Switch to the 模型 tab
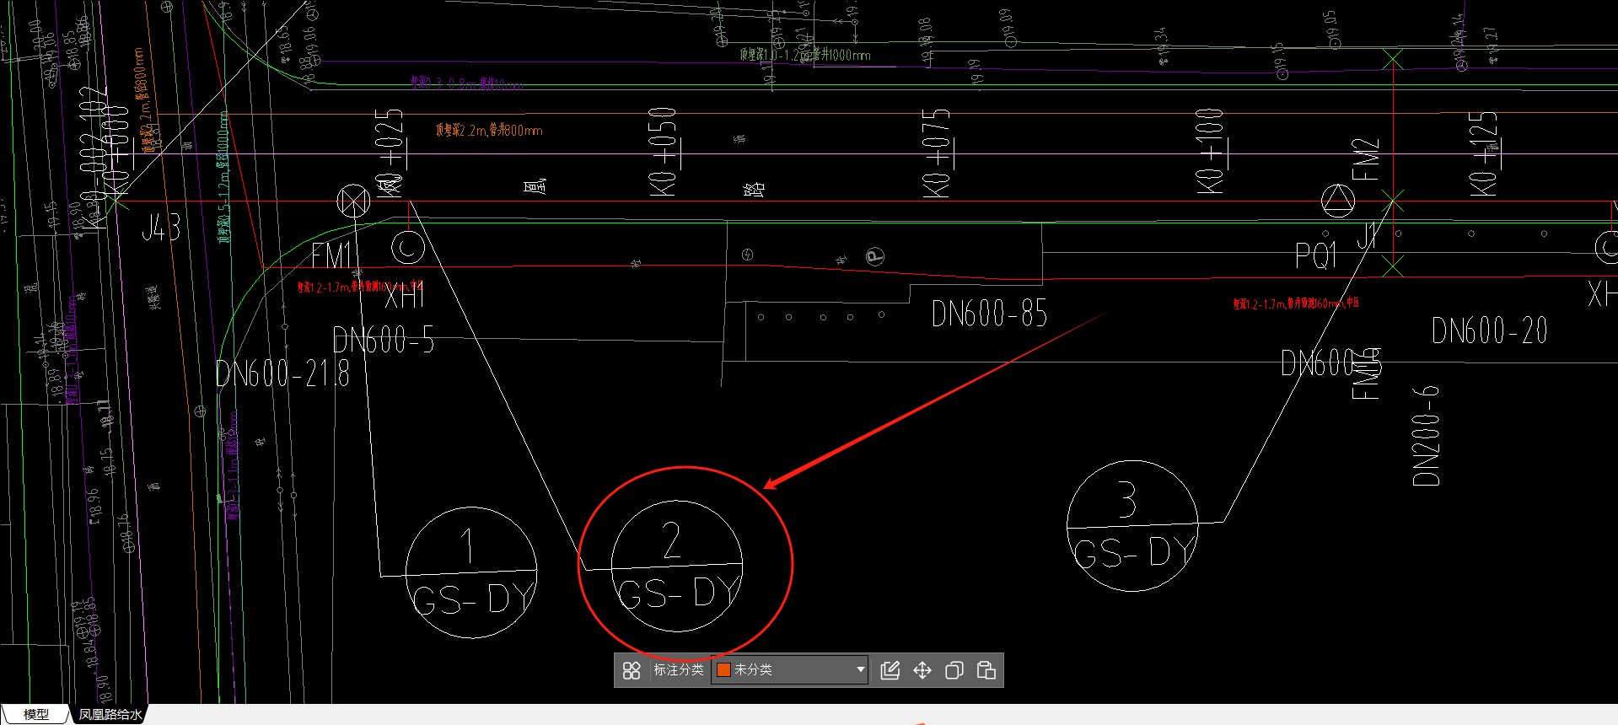The image size is (1618, 725). (x=35, y=714)
